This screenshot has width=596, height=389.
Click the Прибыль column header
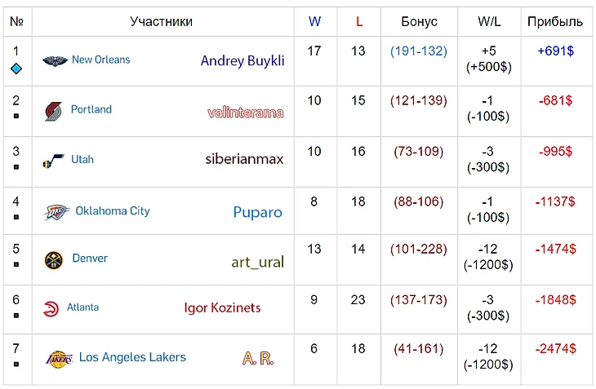(555, 22)
